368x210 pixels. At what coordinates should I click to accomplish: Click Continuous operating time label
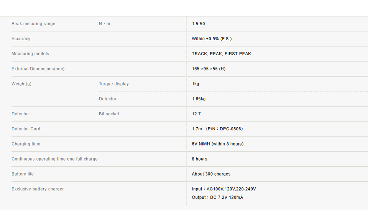[x=54, y=159]
